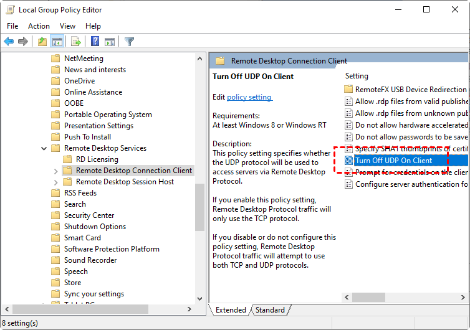Click the Setting column header
470x330 pixels.
[x=357, y=76]
